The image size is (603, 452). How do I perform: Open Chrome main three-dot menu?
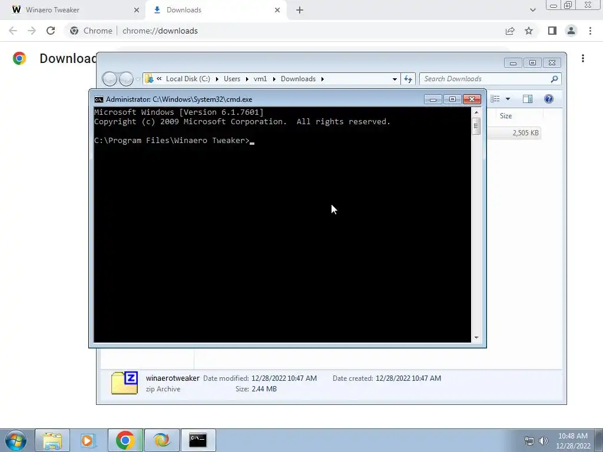[x=590, y=31]
